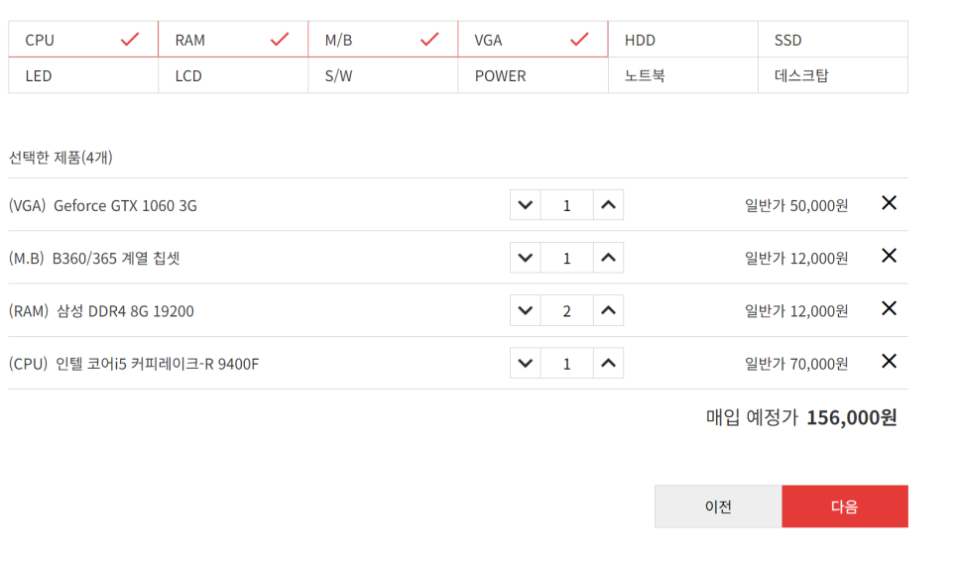Select the HDD category
This screenshot has height=561, width=958.
[683, 40]
